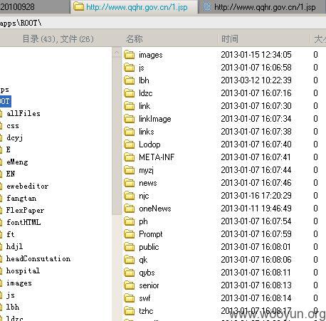Select ewebeditor in the directory tree
This screenshot has height=321, width=326.
tap(27, 186)
